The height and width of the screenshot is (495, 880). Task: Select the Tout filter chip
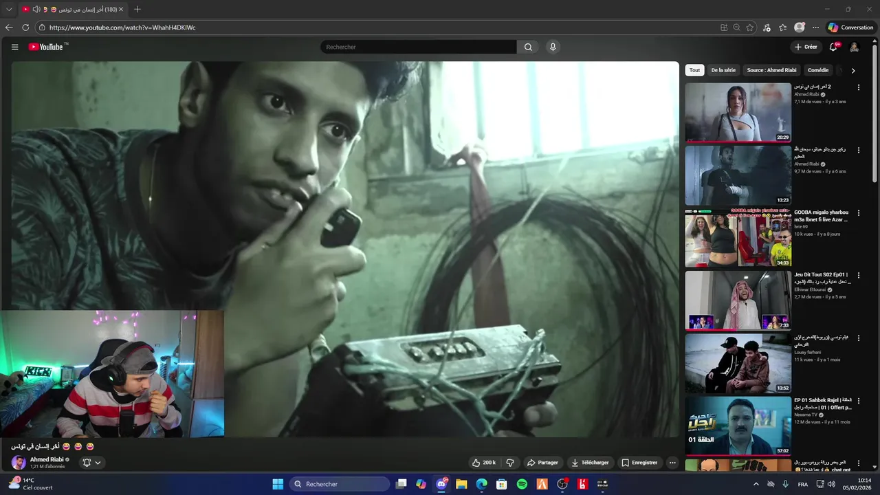click(694, 70)
